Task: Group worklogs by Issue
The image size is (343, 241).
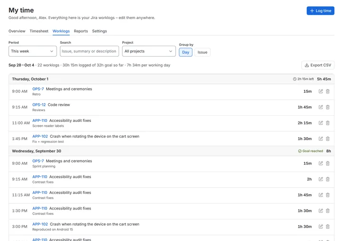Action: tap(202, 52)
